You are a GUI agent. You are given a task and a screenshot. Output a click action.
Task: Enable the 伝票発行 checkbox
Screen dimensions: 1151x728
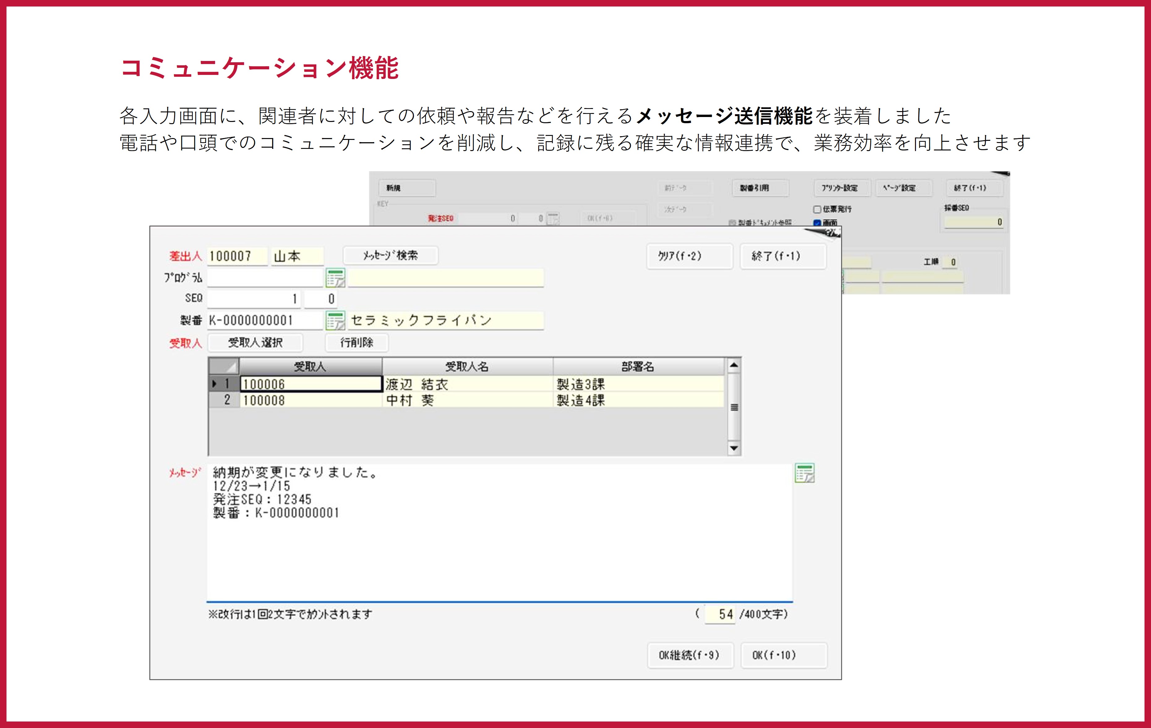pyautogui.click(x=817, y=210)
